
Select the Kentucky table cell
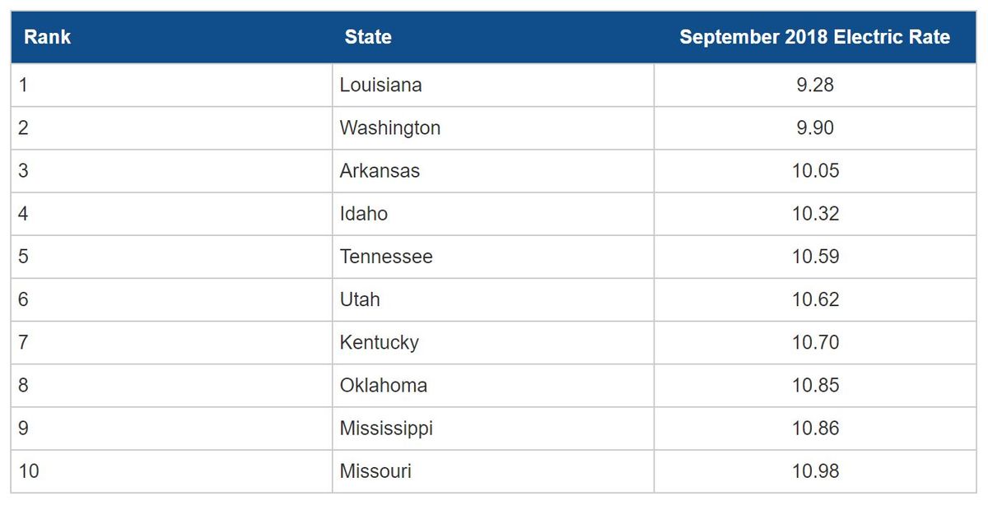point(379,342)
